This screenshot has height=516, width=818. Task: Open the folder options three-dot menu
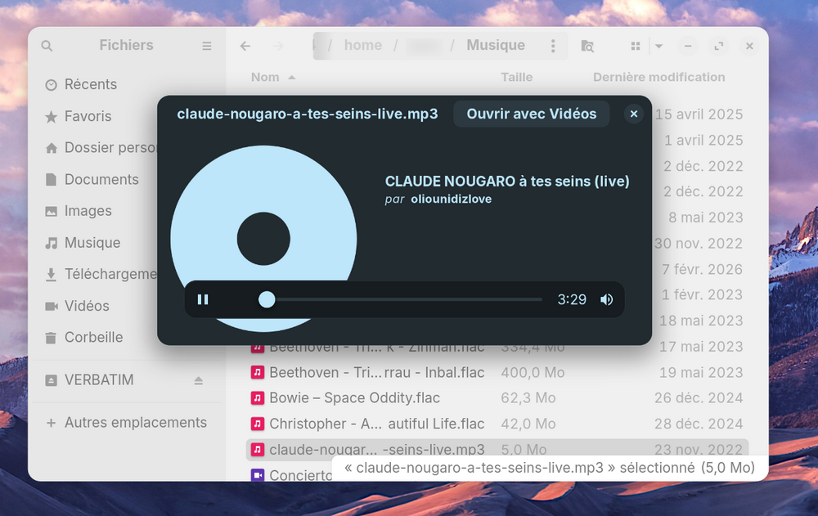tap(553, 46)
